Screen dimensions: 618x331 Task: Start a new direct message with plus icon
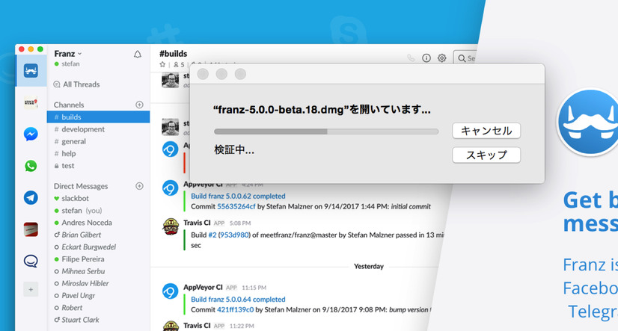coord(139,186)
